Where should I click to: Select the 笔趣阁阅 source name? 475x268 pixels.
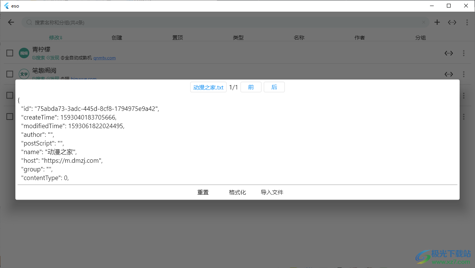point(44,70)
